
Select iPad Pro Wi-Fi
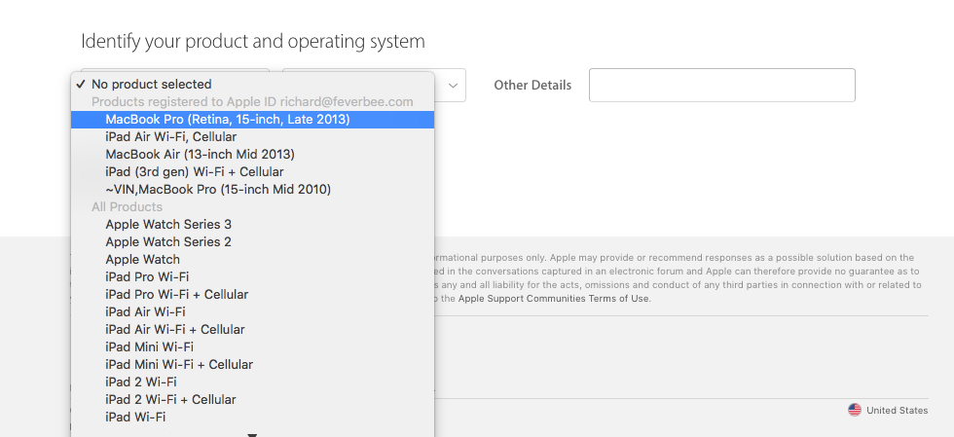click(x=252, y=277)
